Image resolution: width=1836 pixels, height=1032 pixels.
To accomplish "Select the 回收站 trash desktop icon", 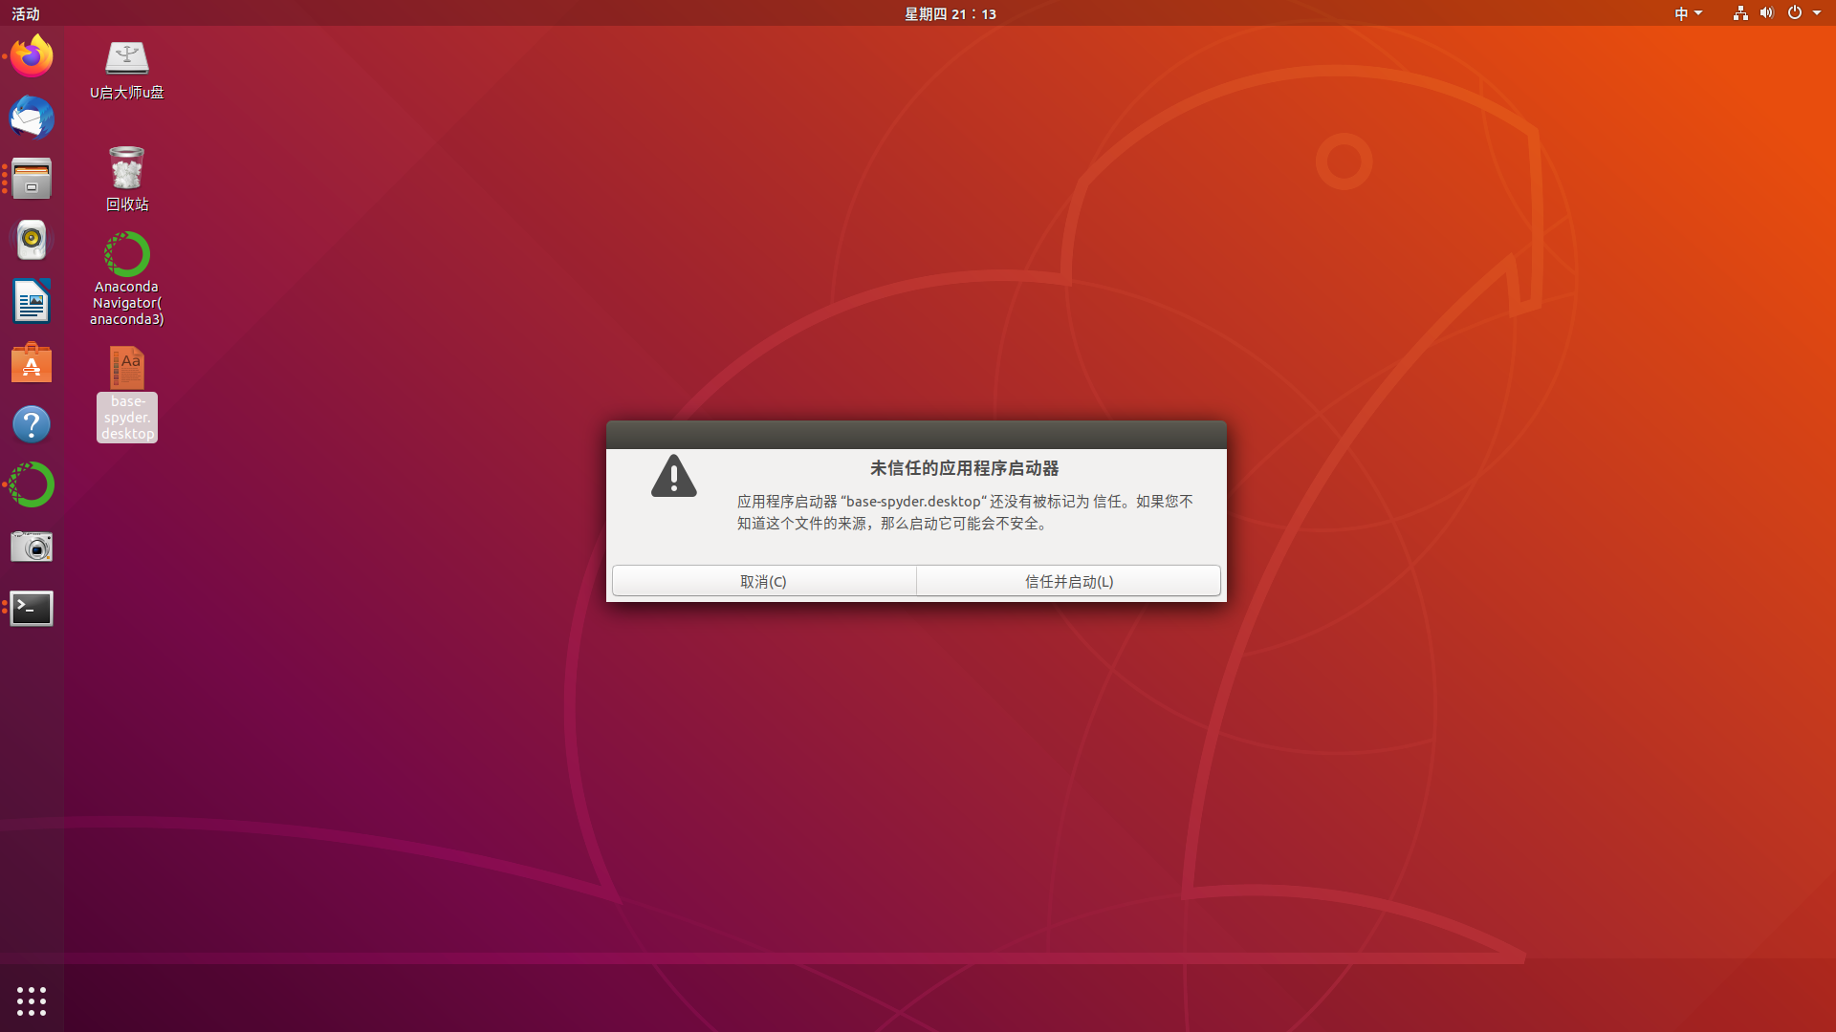I will (127, 179).
